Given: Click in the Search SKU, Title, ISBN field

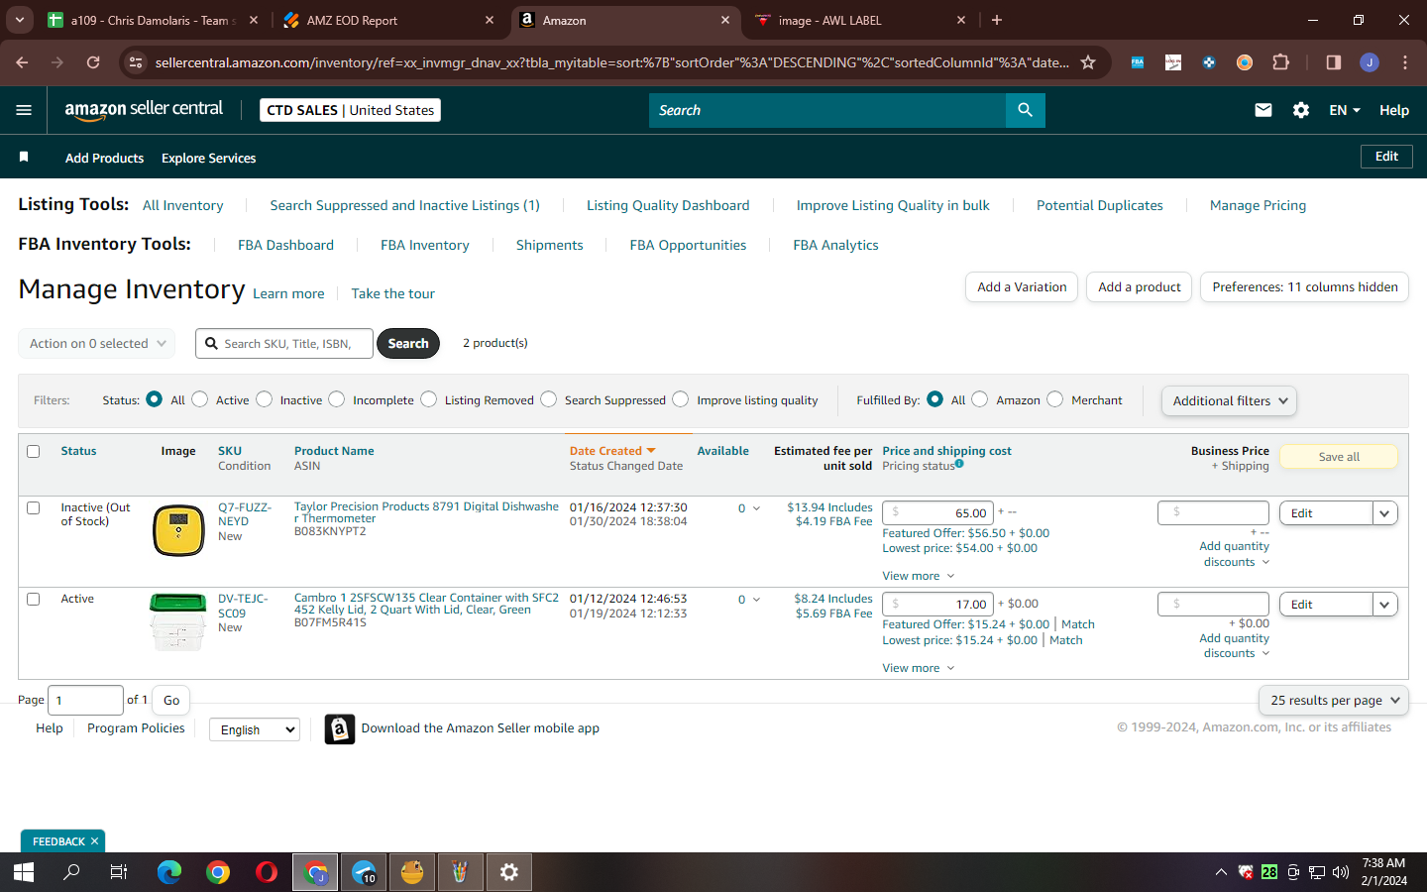Looking at the screenshot, I should 284,344.
